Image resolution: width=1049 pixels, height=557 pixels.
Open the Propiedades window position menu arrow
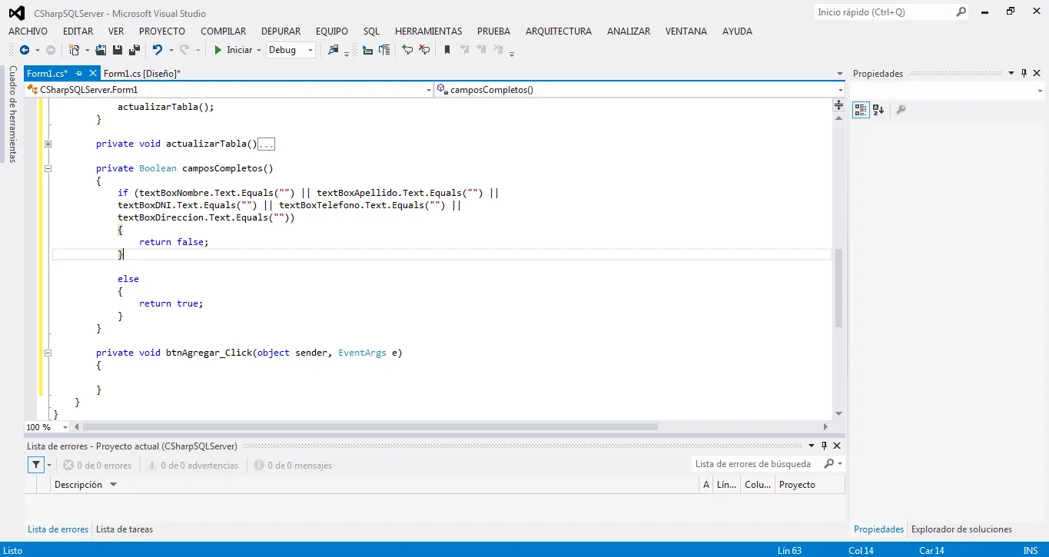[x=1011, y=74]
